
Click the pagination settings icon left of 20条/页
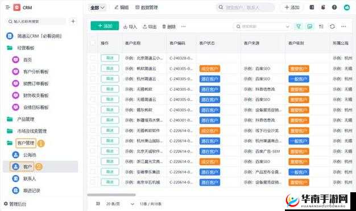coord(98,204)
